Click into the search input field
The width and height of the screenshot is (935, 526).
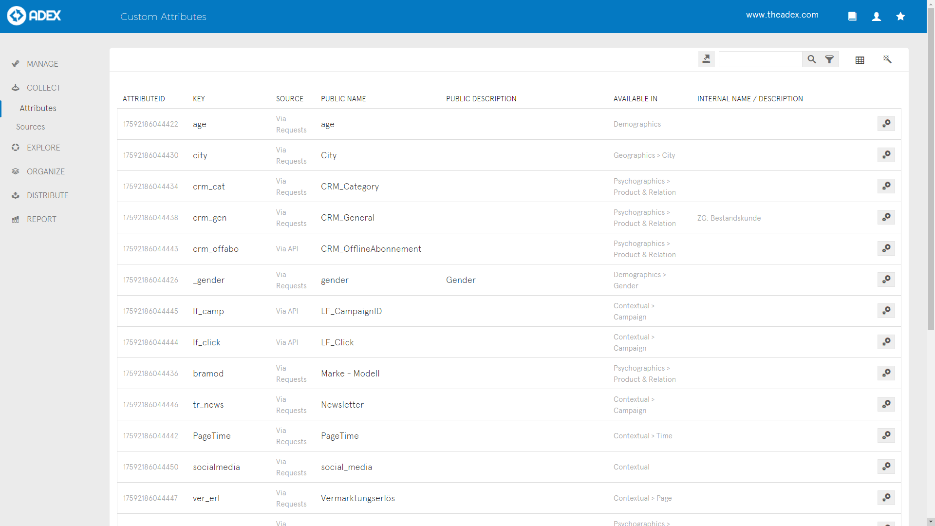pyautogui.click(x=760, y=59)
